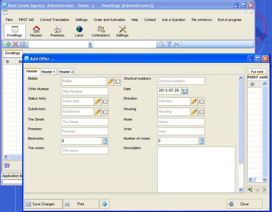Click the clear box icon beside Bidder
The width and height of the screenshot is (272, 212).
click(118, 81)
